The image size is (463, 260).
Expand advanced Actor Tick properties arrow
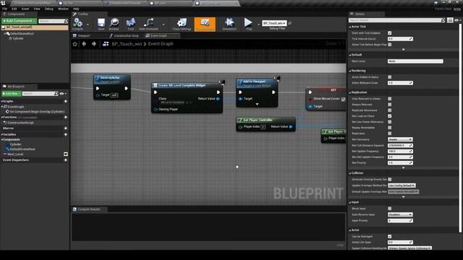[404, 50]
